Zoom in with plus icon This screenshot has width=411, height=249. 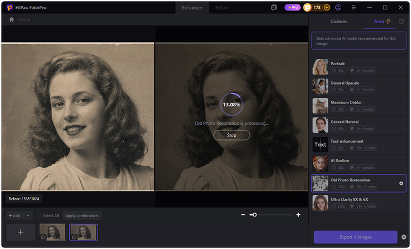(299, 215)
